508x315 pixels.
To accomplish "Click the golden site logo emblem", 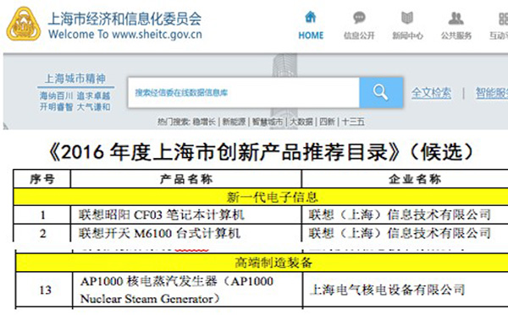I will (x=24, y=24).
